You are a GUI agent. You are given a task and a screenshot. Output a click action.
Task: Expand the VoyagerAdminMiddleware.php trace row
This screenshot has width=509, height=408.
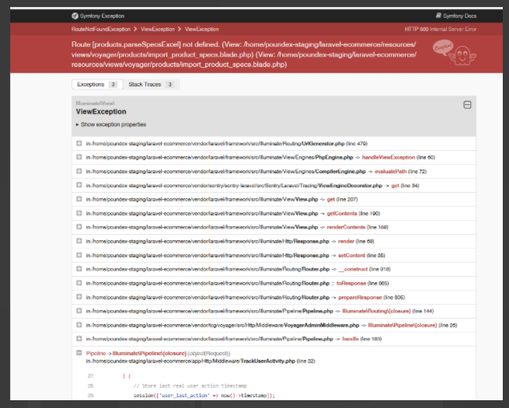(x=79, y=325)
